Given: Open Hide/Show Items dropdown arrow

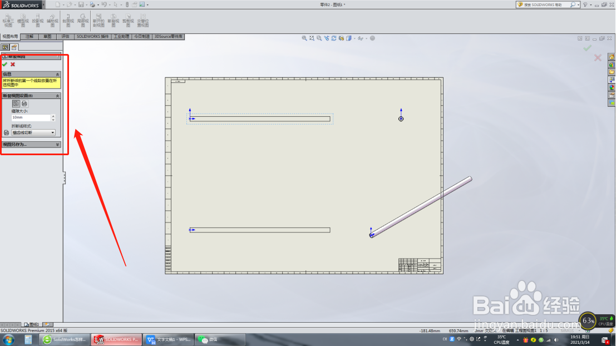Looking at the screenshot, I should coord(366,38).
